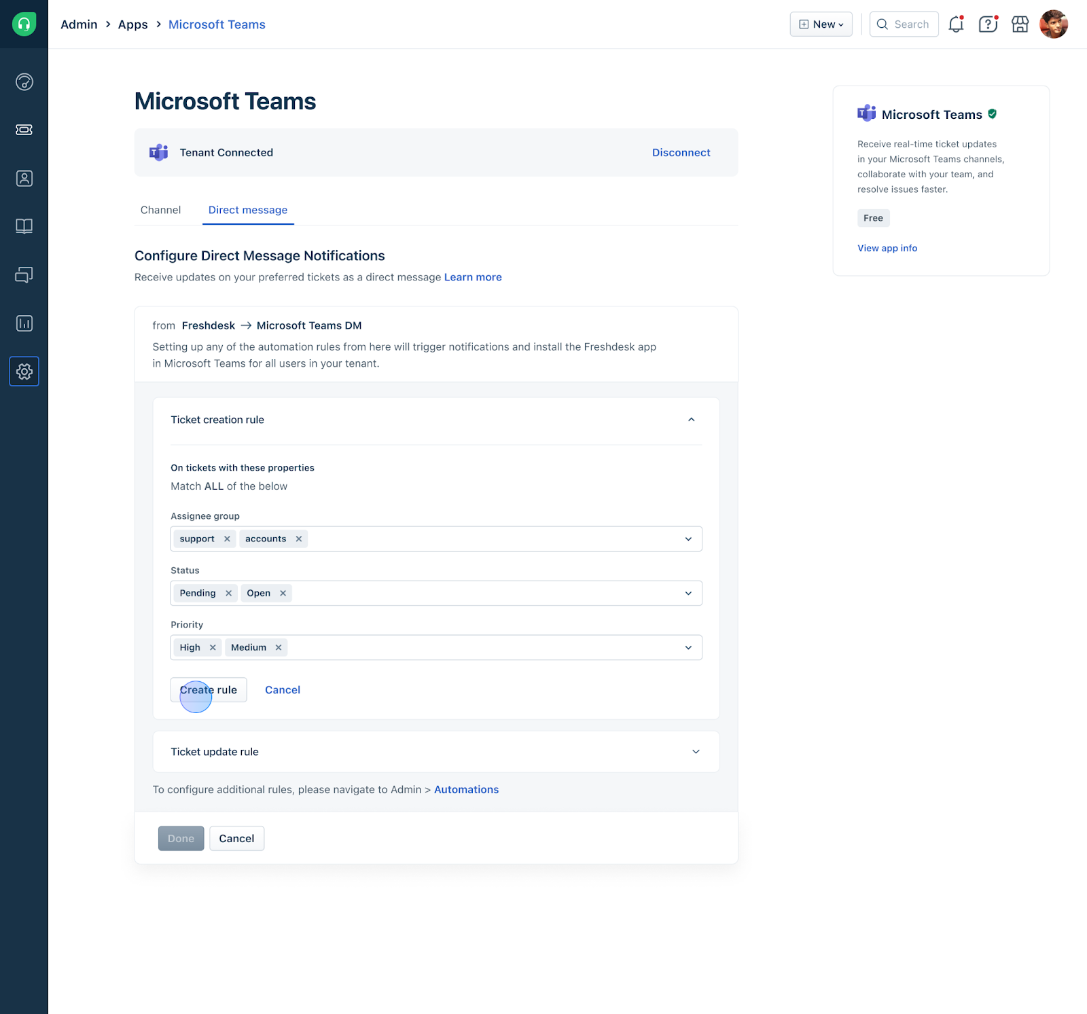Open the Priority dropdown arrow
The width and height of the screenshot is (1087, 1014).
coord(688,647)
